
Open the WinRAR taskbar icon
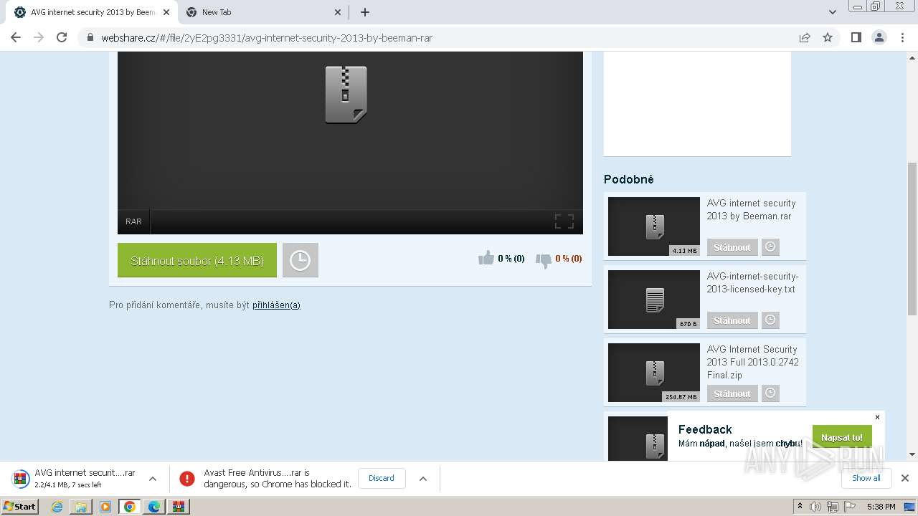(179, 507)
